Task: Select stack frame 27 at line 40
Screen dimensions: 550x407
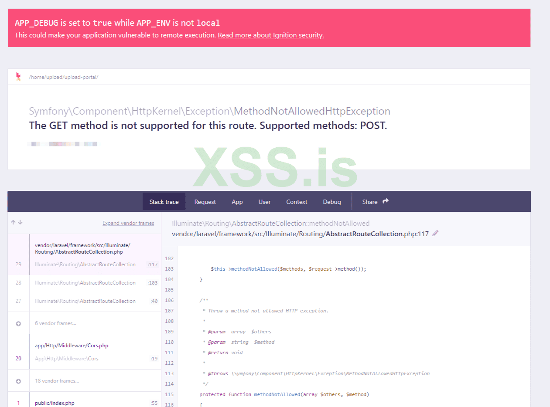Action: click(x=87, y=301)
